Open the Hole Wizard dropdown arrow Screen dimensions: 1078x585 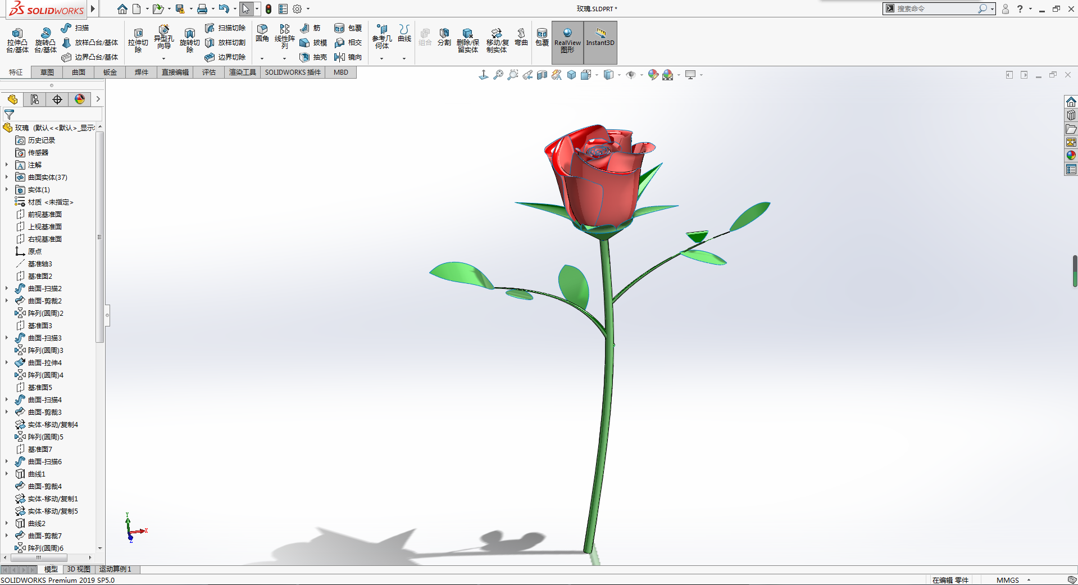point(163,58)
